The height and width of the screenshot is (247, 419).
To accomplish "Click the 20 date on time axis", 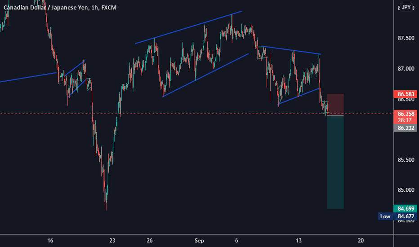I will click(361, 241).
